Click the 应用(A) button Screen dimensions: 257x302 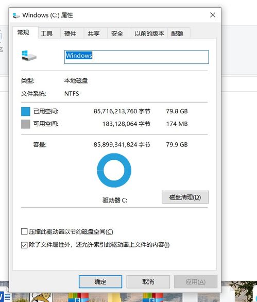(x=196, y=282)
